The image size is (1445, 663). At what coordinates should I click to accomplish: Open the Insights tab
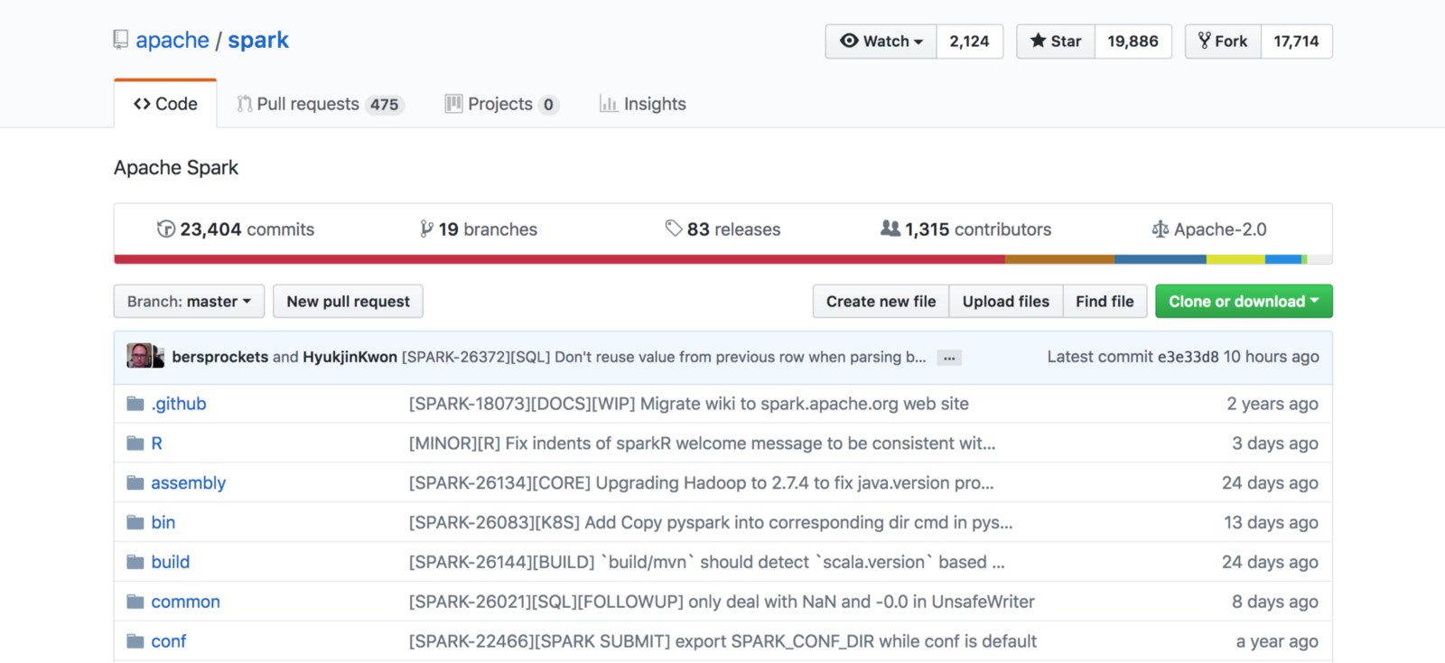(643, 104)
